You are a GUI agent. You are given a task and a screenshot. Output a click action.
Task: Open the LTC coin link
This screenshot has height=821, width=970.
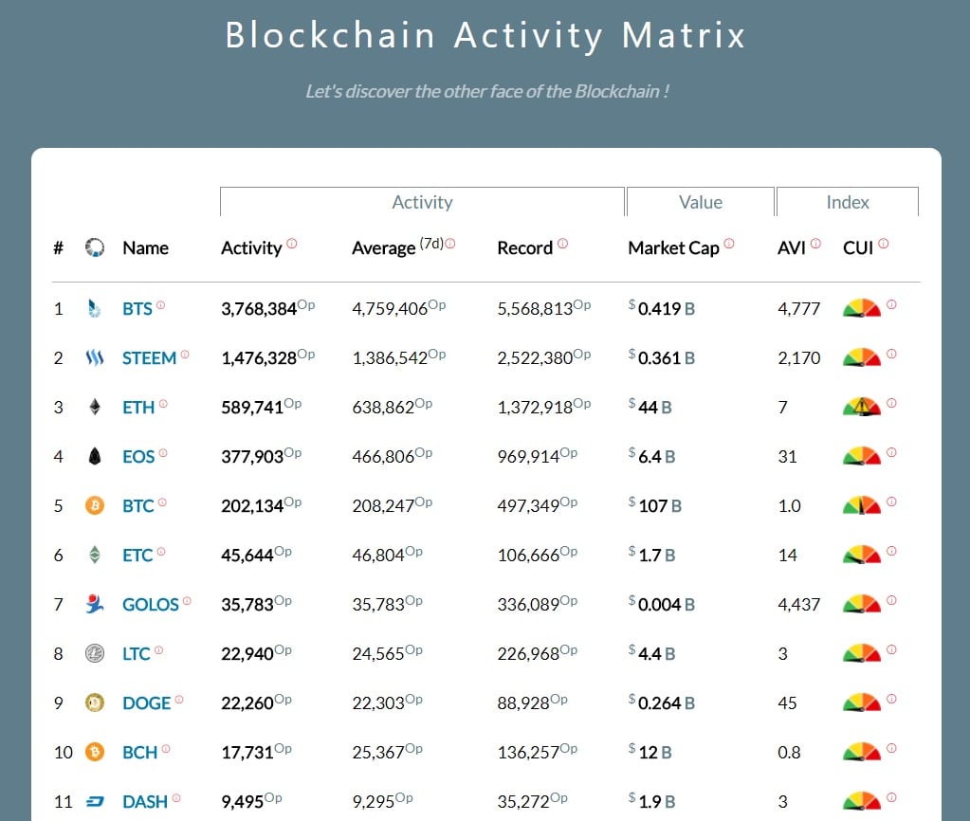pos(137,653)
